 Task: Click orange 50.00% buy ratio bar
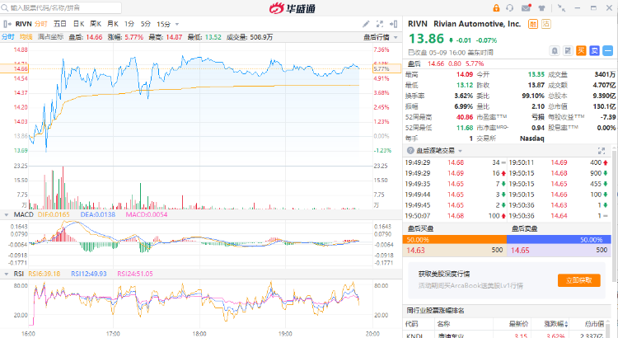pos(454,240)
